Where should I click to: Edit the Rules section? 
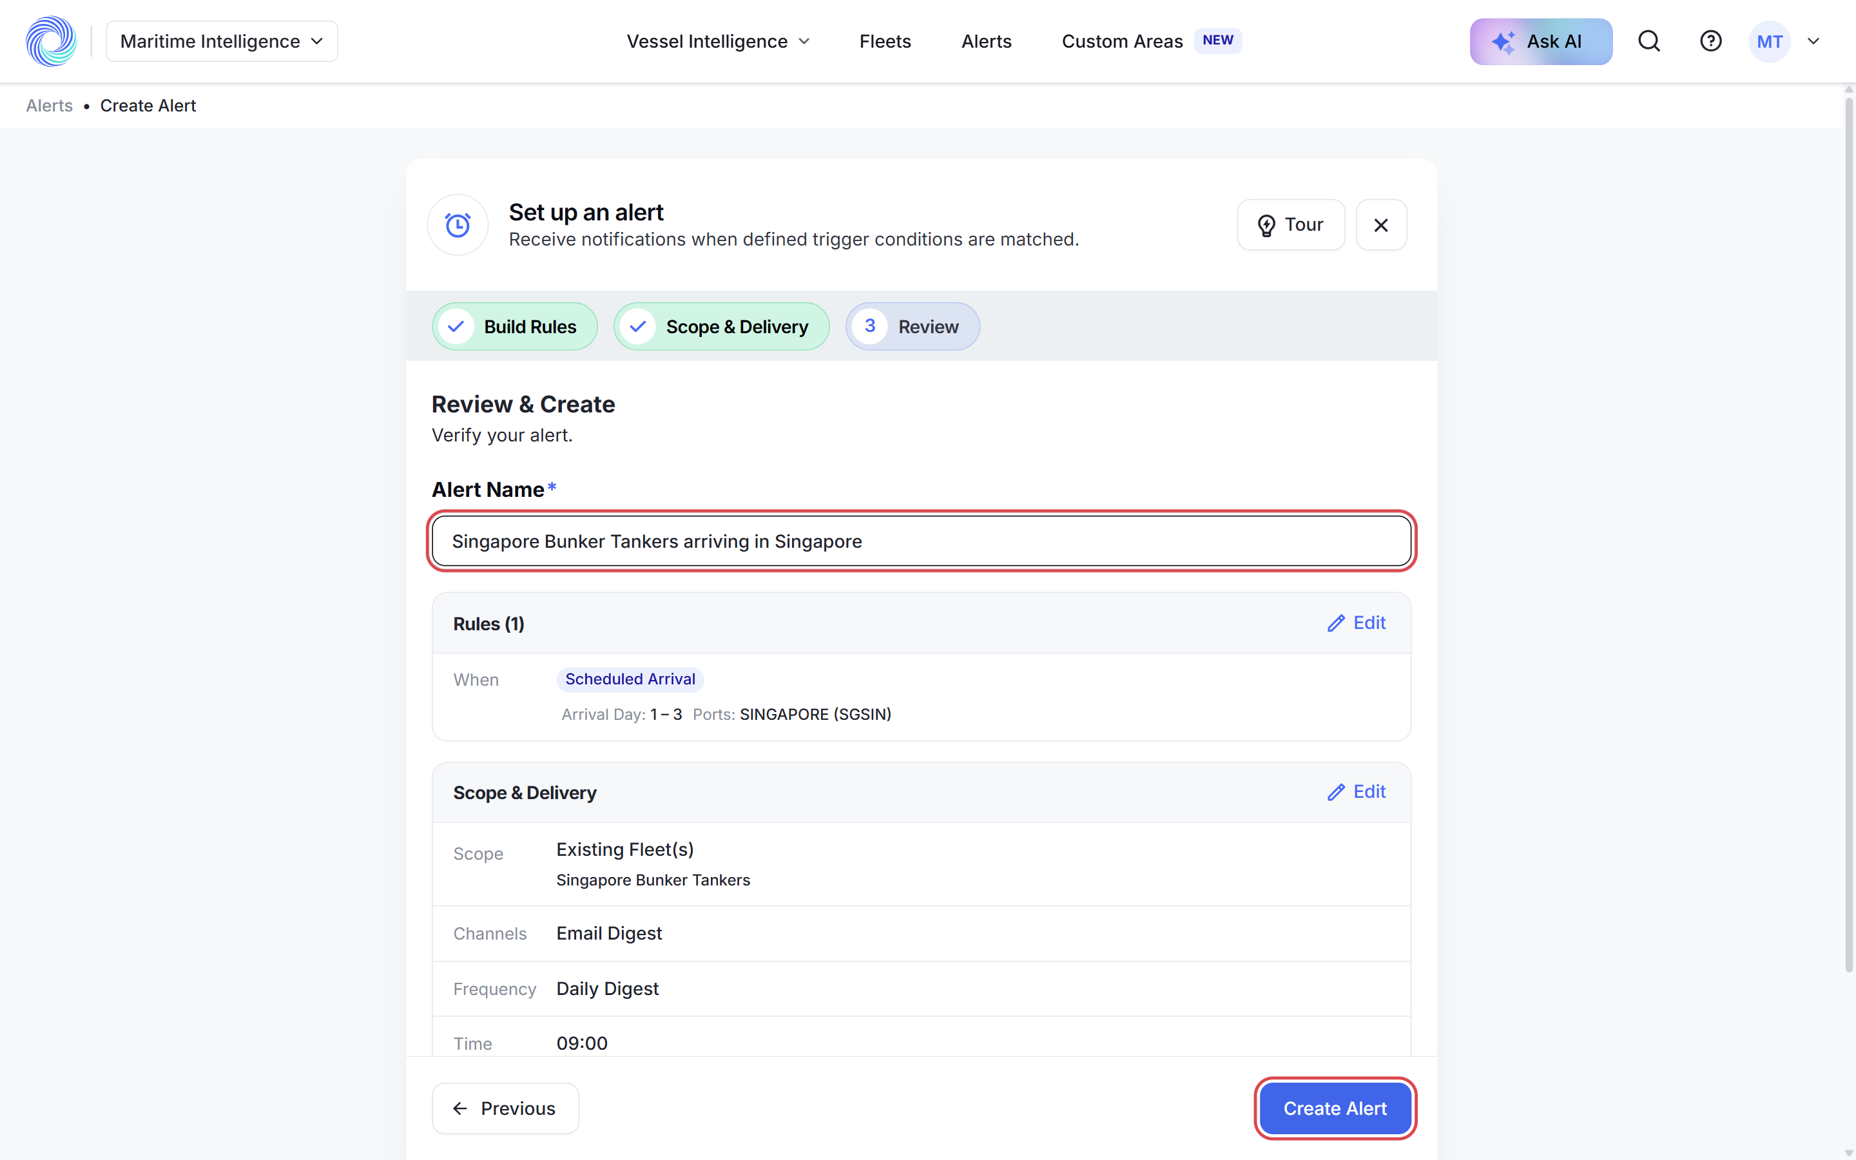(1356, 623)
